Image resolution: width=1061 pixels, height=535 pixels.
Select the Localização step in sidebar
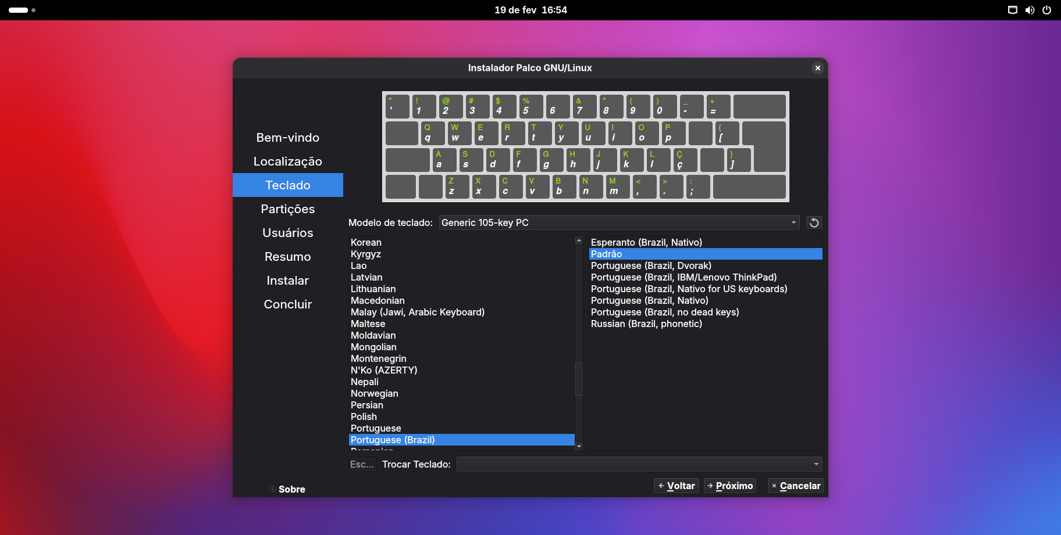pos(288,161)
